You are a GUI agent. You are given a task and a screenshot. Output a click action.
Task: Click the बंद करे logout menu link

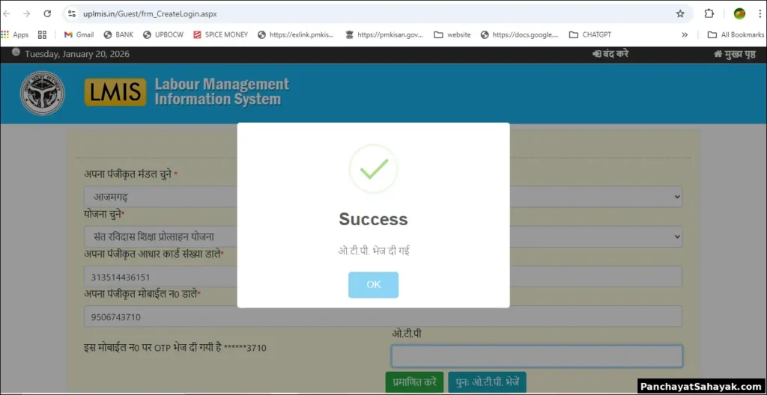pyautogui.click(x=610, y=55)
